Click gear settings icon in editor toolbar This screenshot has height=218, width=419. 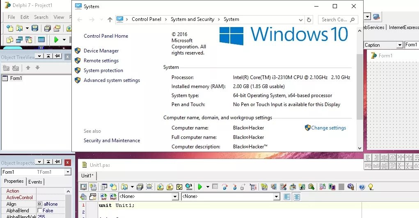351,187
